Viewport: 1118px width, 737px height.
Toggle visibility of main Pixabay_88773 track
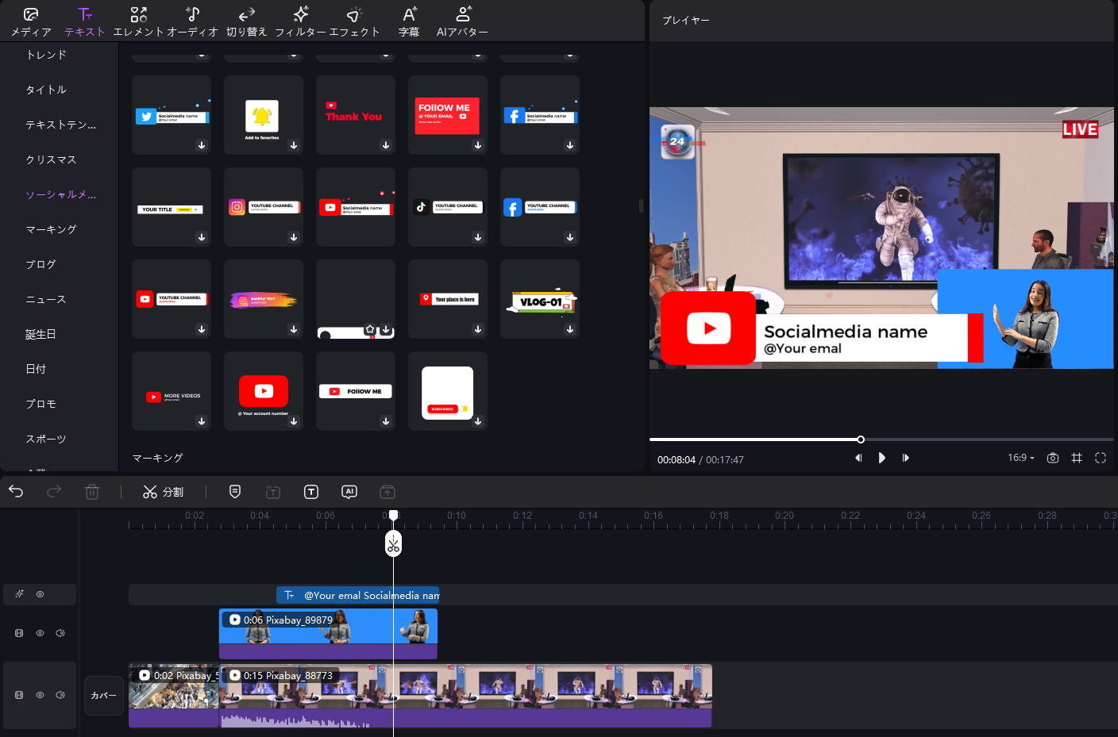tap(40, 695)
